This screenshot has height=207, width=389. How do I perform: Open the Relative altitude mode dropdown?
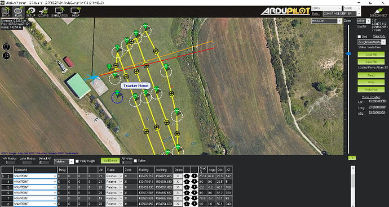tap(64, 161)
